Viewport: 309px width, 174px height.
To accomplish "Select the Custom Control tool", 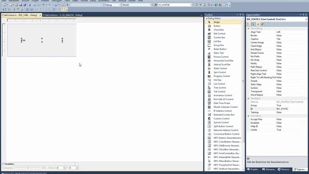I will [x=224, y=118].
